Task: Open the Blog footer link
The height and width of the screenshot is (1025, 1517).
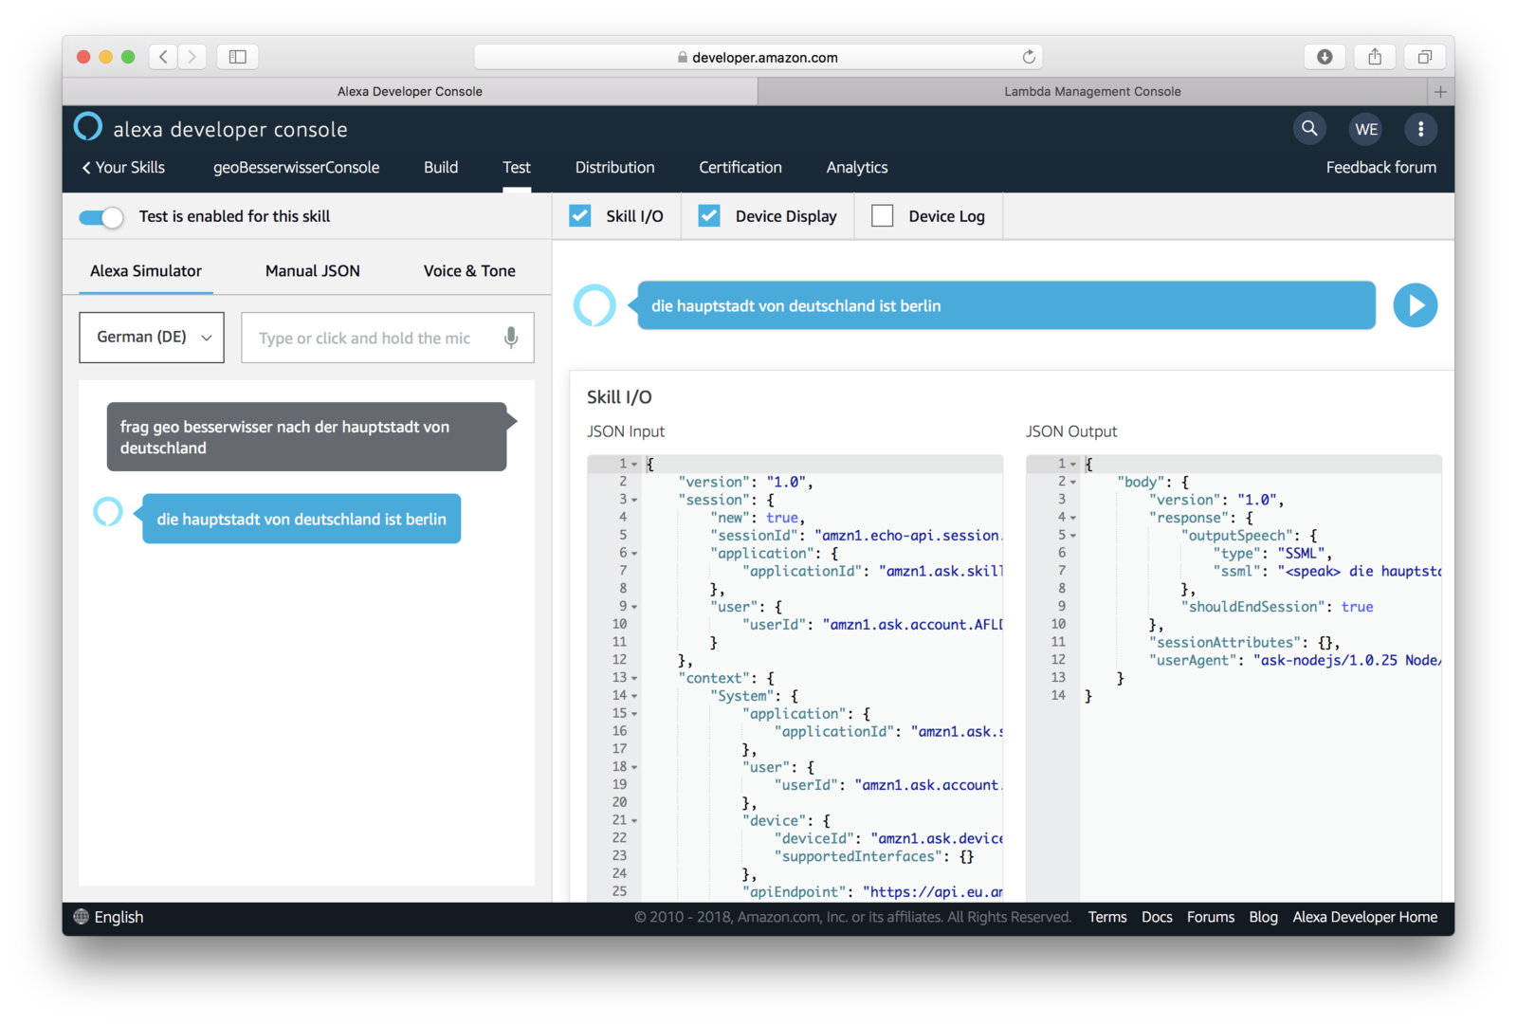Action: click(x=1263, y=917)
